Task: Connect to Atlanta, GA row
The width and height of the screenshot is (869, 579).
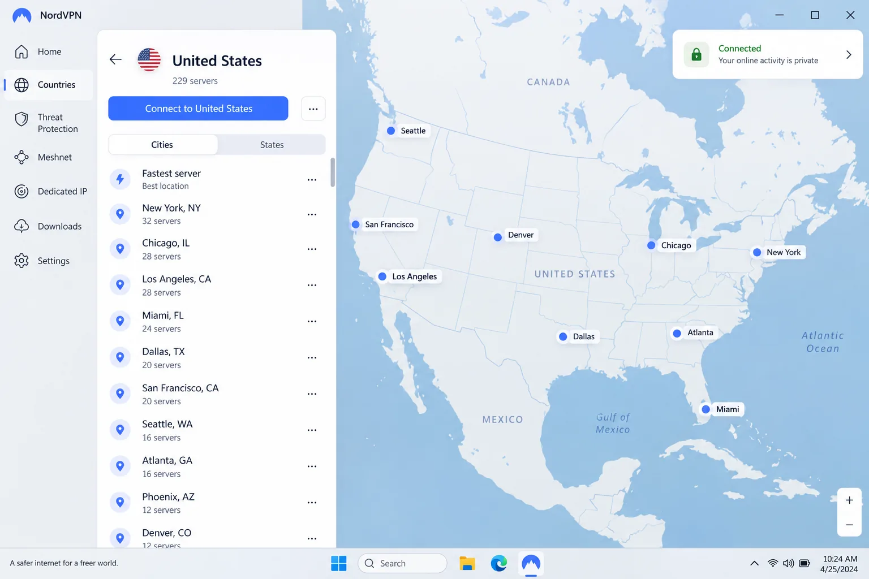Action: coord(216,466)
